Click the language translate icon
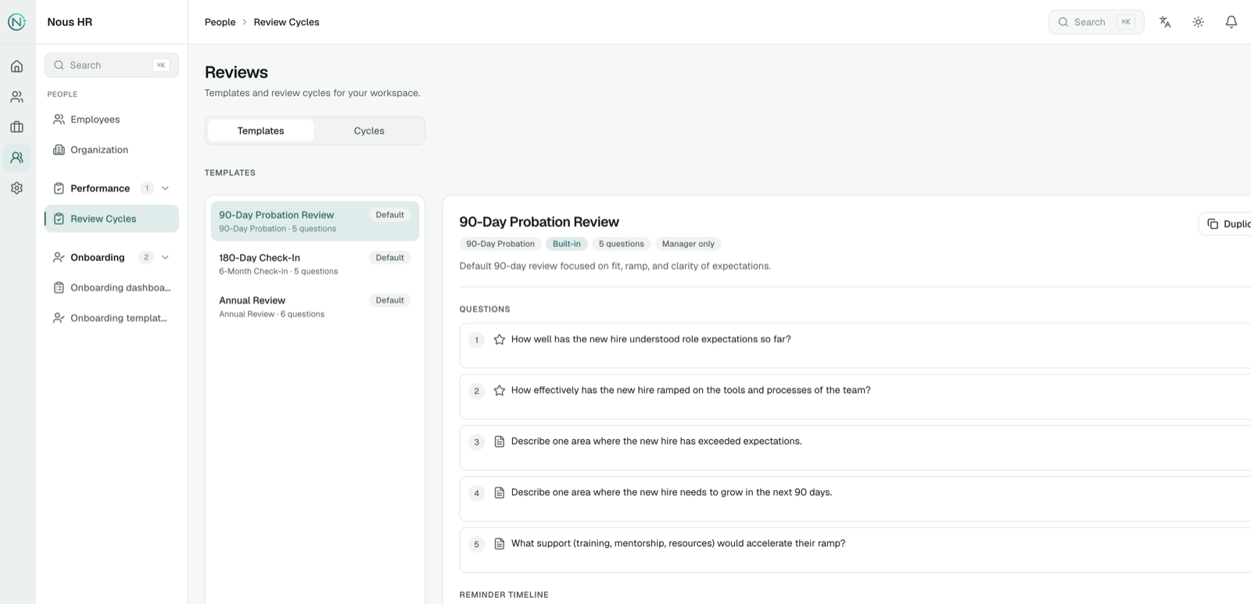1251x604 pixels. pos(1165,22)
